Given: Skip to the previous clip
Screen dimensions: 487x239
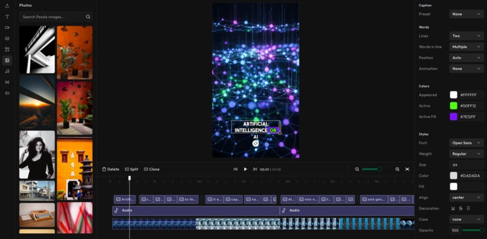Looking at the screenshot, I should [236, 169].
